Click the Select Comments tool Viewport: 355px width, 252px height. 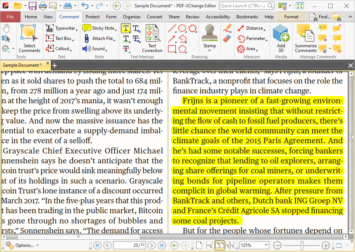[x=29, y=38]
